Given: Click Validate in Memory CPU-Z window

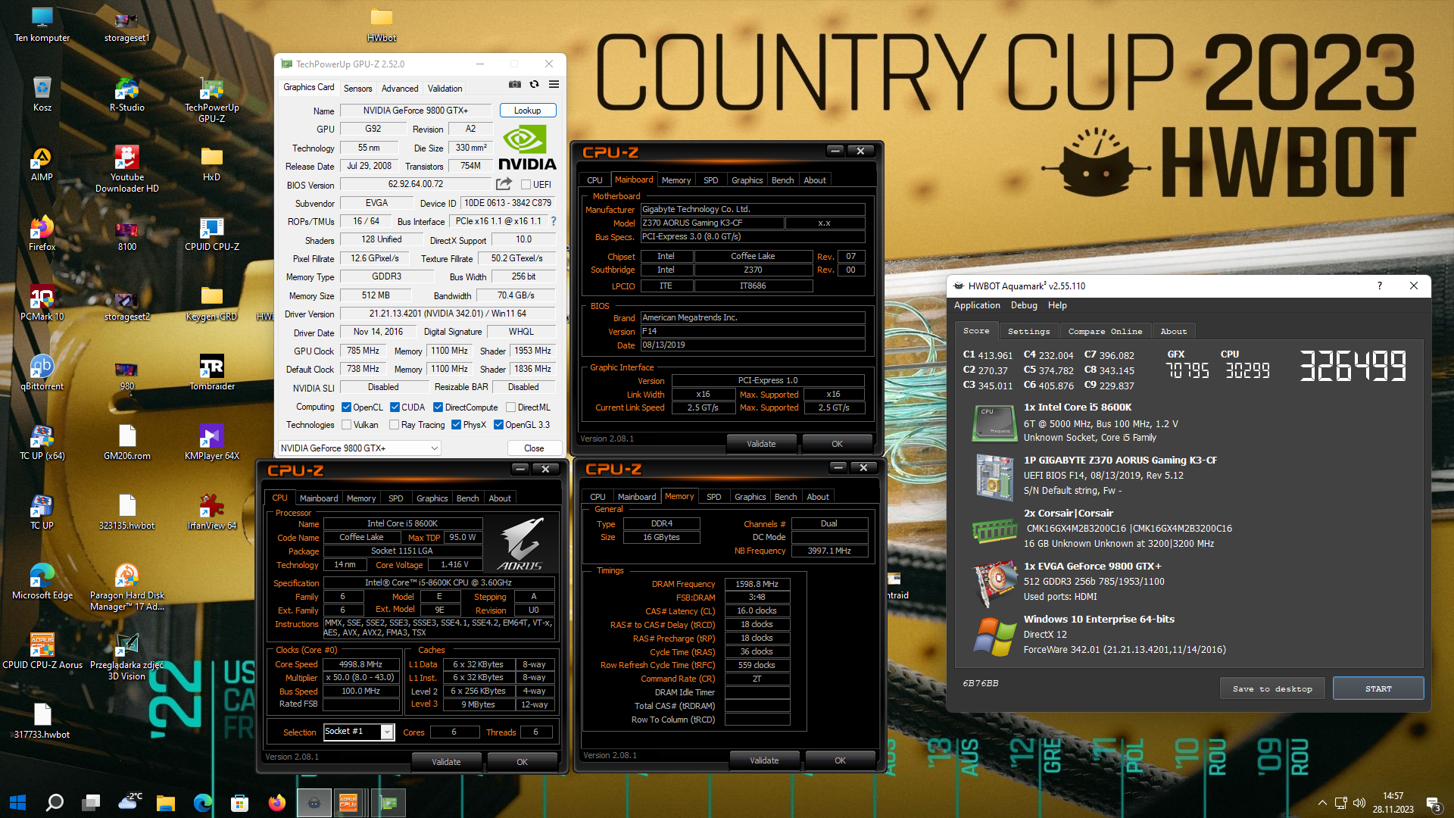Looking at the screenshot, I should tap(764, 760).
